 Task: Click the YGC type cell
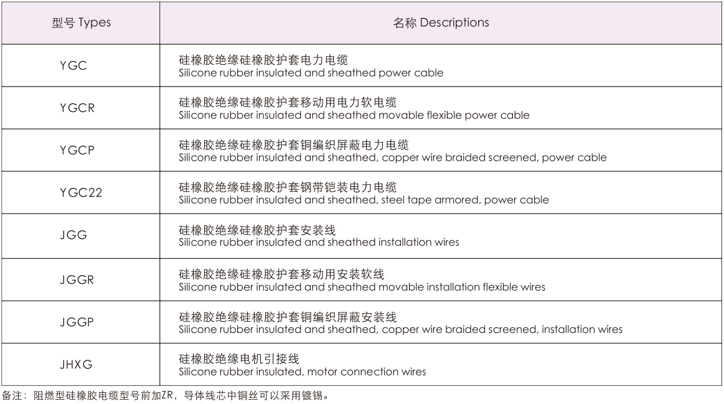pyautogui.click(x=73, y=66)
